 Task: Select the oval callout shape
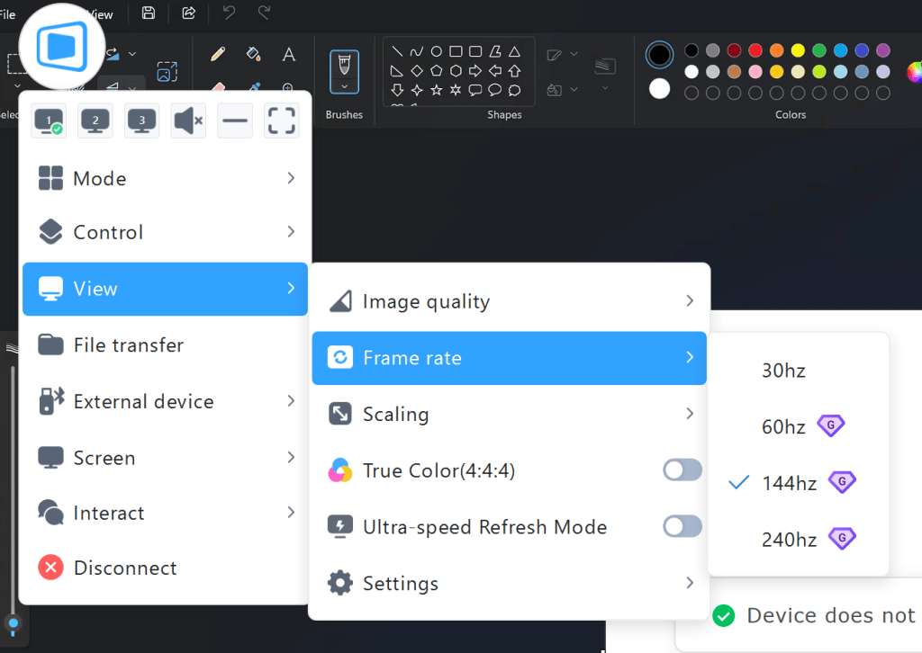point(495,91)
